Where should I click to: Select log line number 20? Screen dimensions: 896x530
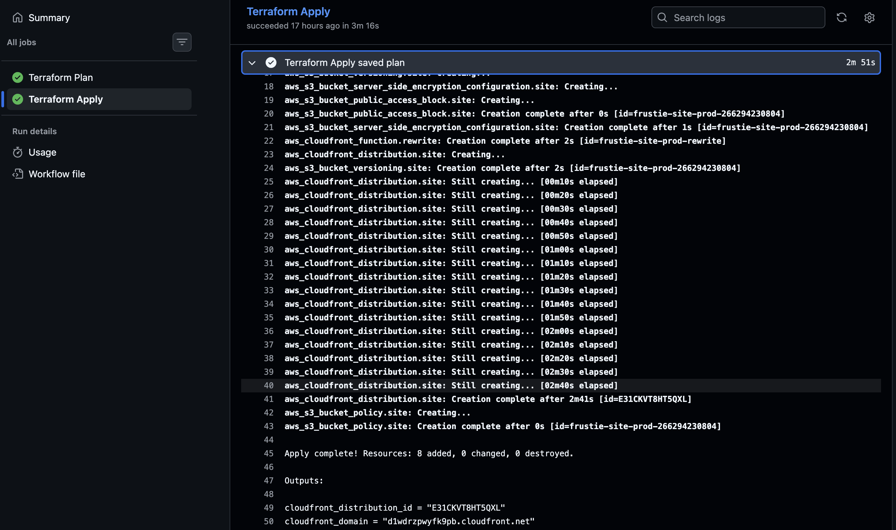[268, 113]
